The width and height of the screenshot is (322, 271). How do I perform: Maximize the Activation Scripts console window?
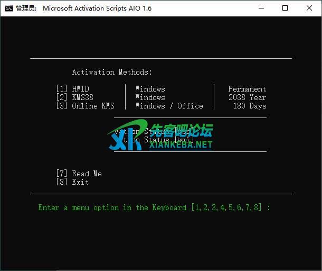[x=285, y=8]
